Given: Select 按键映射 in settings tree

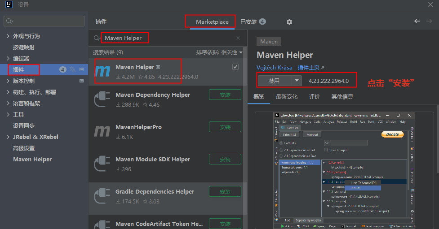Looking at the screenshot, I should pyautogui.click(x=24, y=47).
